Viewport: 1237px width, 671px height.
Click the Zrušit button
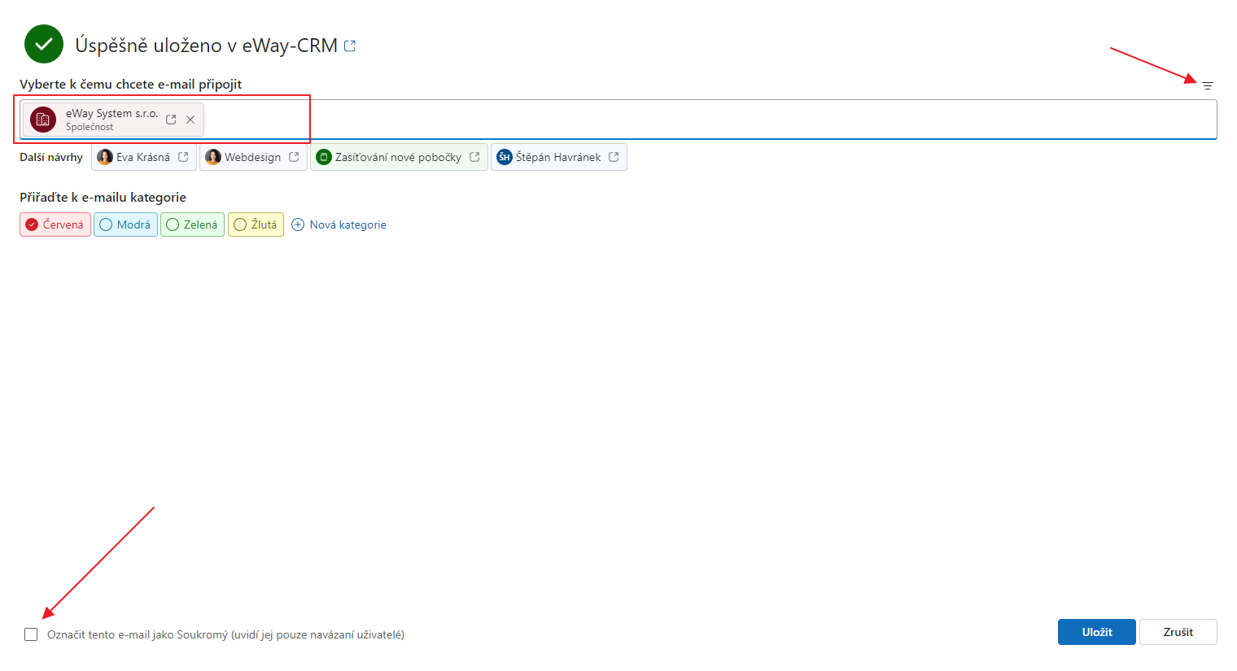click(x=1178, y=632)
